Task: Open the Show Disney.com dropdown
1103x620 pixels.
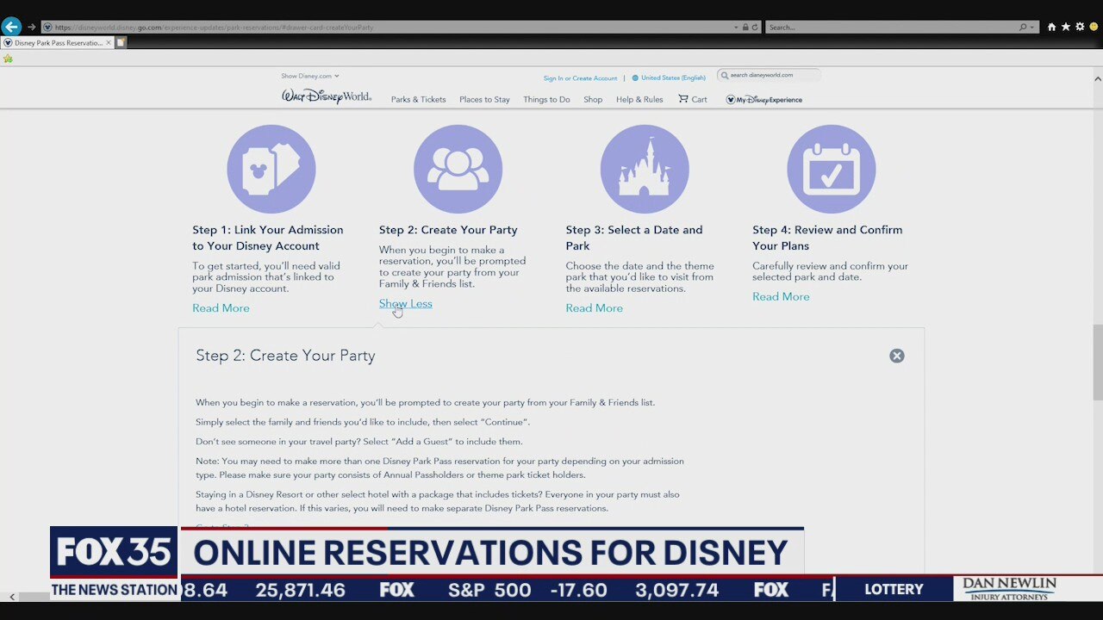Action: point(309,76)
